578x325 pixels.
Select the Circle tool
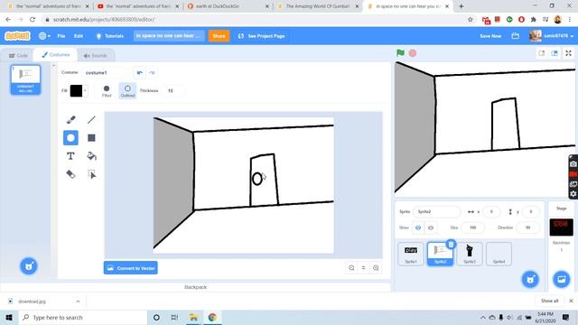point(70,138)
